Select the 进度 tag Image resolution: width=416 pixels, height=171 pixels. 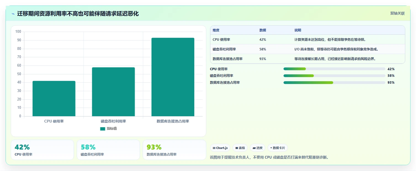[x=258, y=148]
